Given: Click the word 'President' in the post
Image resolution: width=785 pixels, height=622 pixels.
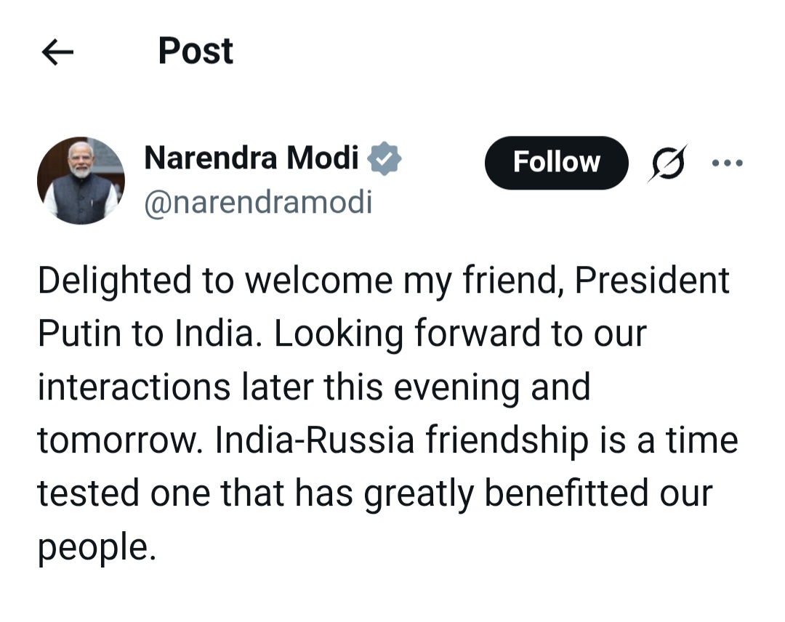Looking at the screenshot, I should coord(652,280).
